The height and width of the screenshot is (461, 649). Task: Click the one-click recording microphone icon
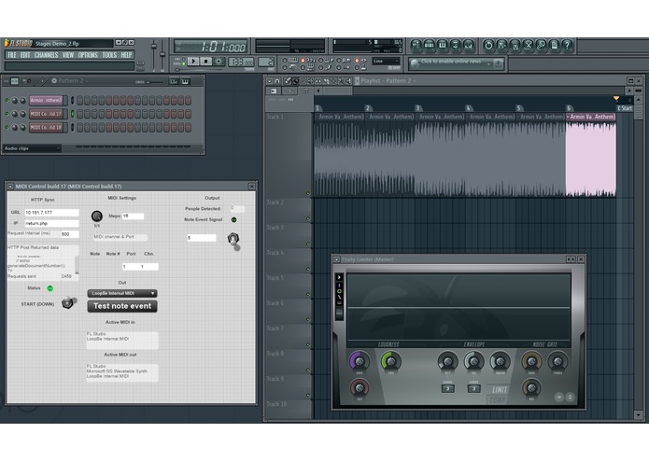pos(541,45)
